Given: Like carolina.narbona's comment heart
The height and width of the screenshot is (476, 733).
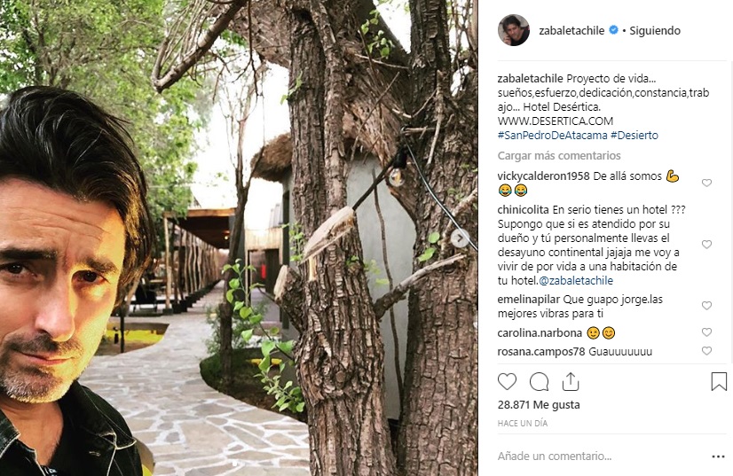Looking at the screenshot, I should point(706,332).
